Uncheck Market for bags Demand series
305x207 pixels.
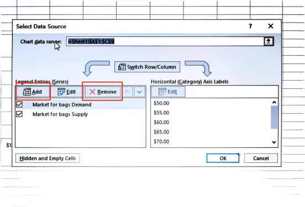(19, 104)
